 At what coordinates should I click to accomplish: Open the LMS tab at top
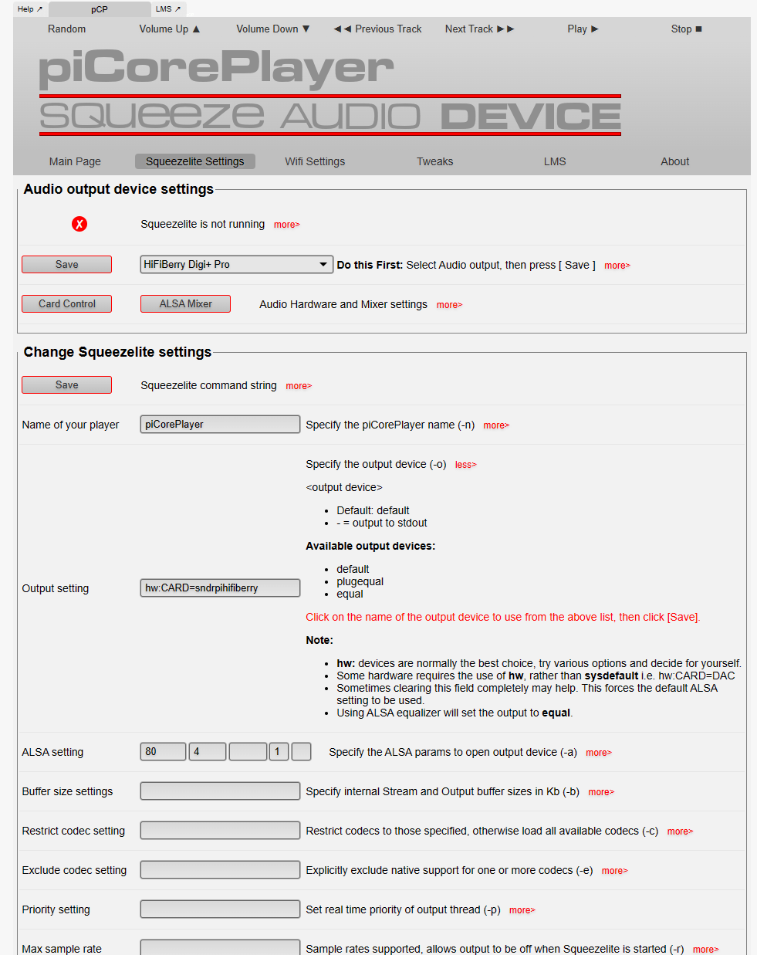coord(168,9)
